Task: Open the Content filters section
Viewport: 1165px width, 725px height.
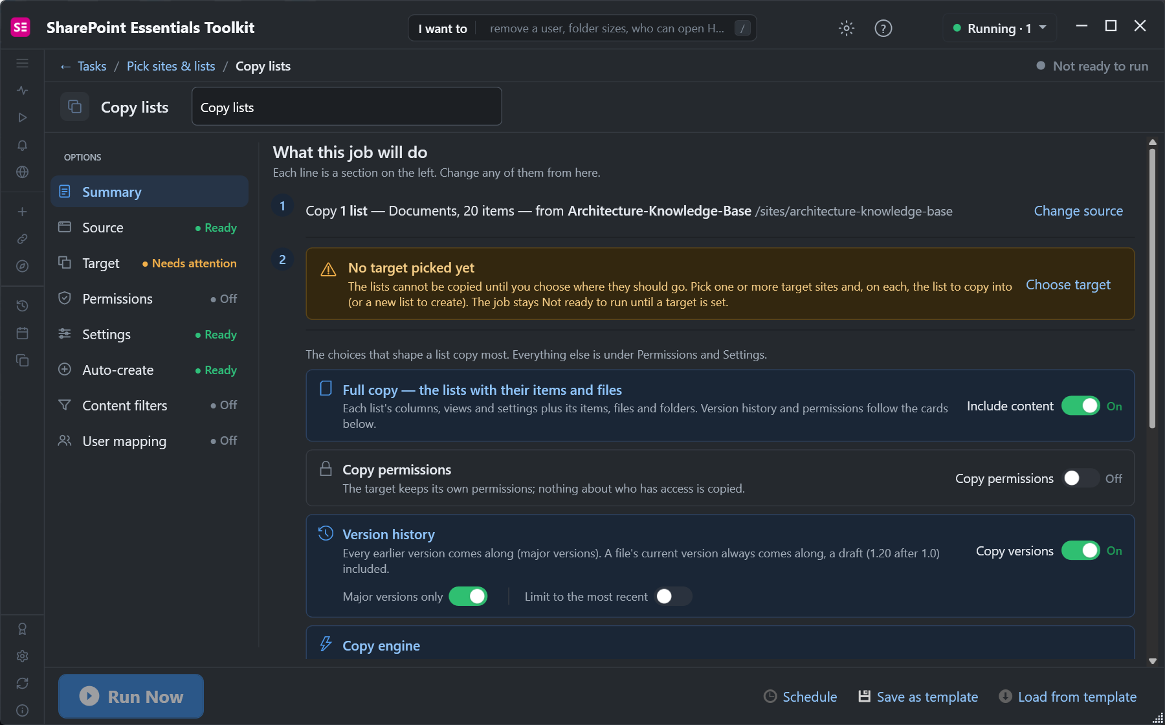Action: 150,405
